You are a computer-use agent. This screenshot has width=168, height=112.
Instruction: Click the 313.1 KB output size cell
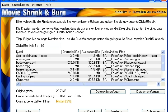(x=94, y=76)
